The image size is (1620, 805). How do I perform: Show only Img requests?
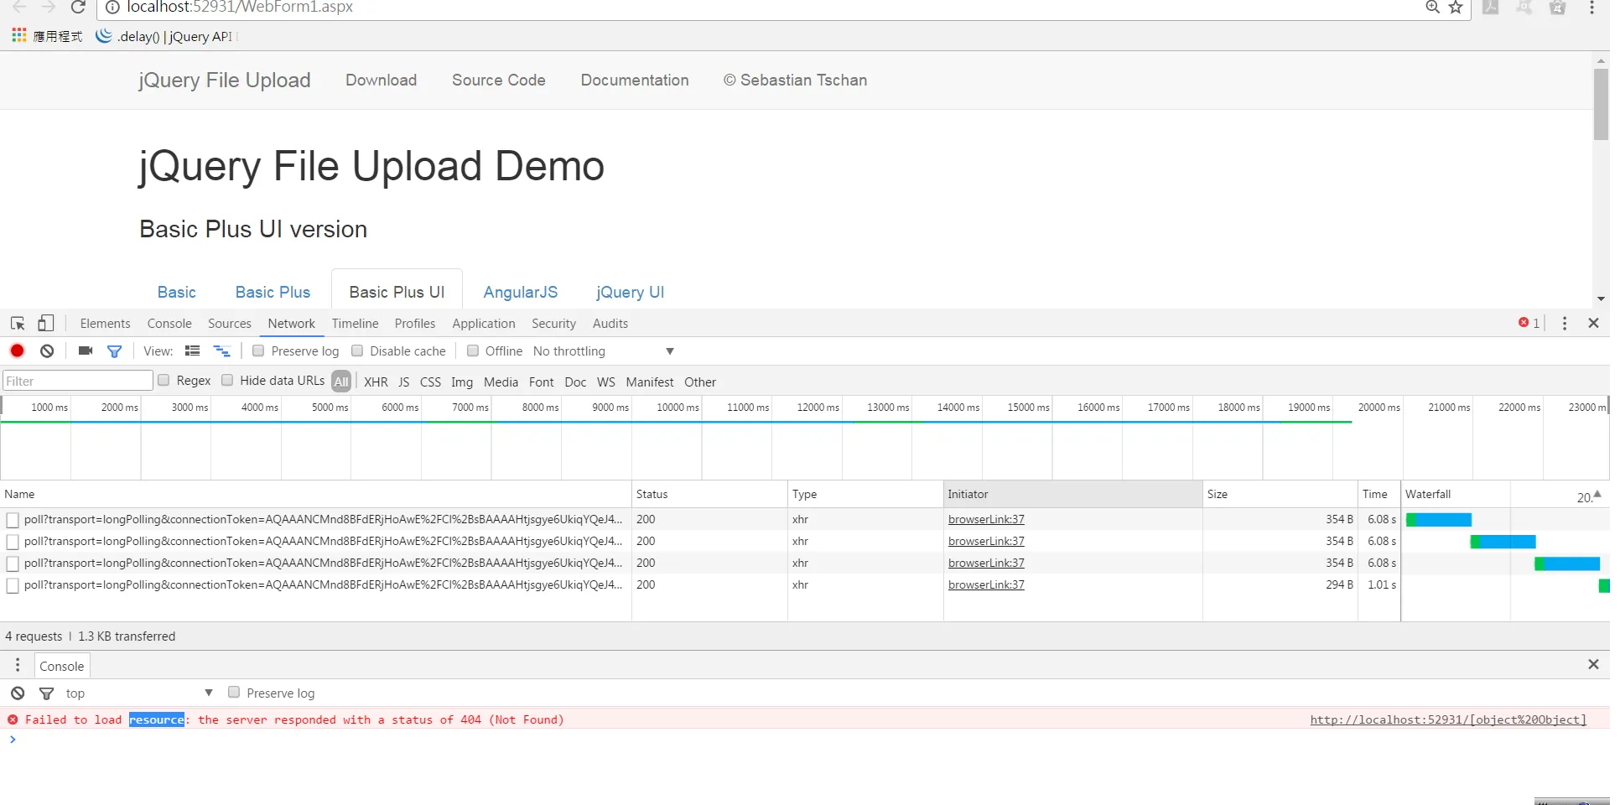[x=462, y=382]
